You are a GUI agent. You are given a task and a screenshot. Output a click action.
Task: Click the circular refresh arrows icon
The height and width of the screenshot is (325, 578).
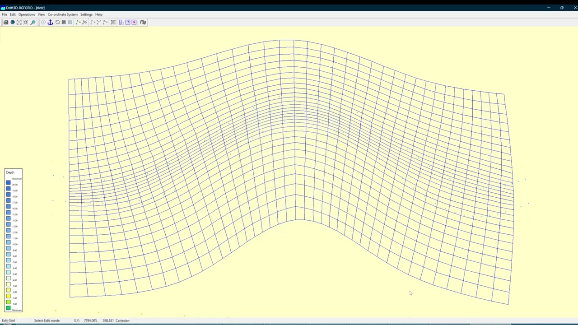tap(57, 22)
